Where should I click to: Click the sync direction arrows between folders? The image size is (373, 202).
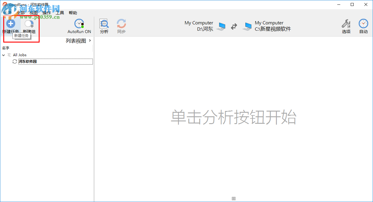click(x=234, y=26)
